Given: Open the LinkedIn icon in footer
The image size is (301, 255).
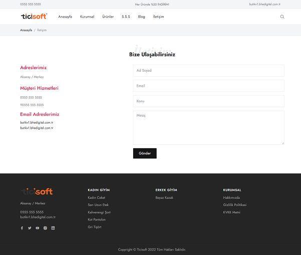Looking at the screenshot, I should pos(53,228).
